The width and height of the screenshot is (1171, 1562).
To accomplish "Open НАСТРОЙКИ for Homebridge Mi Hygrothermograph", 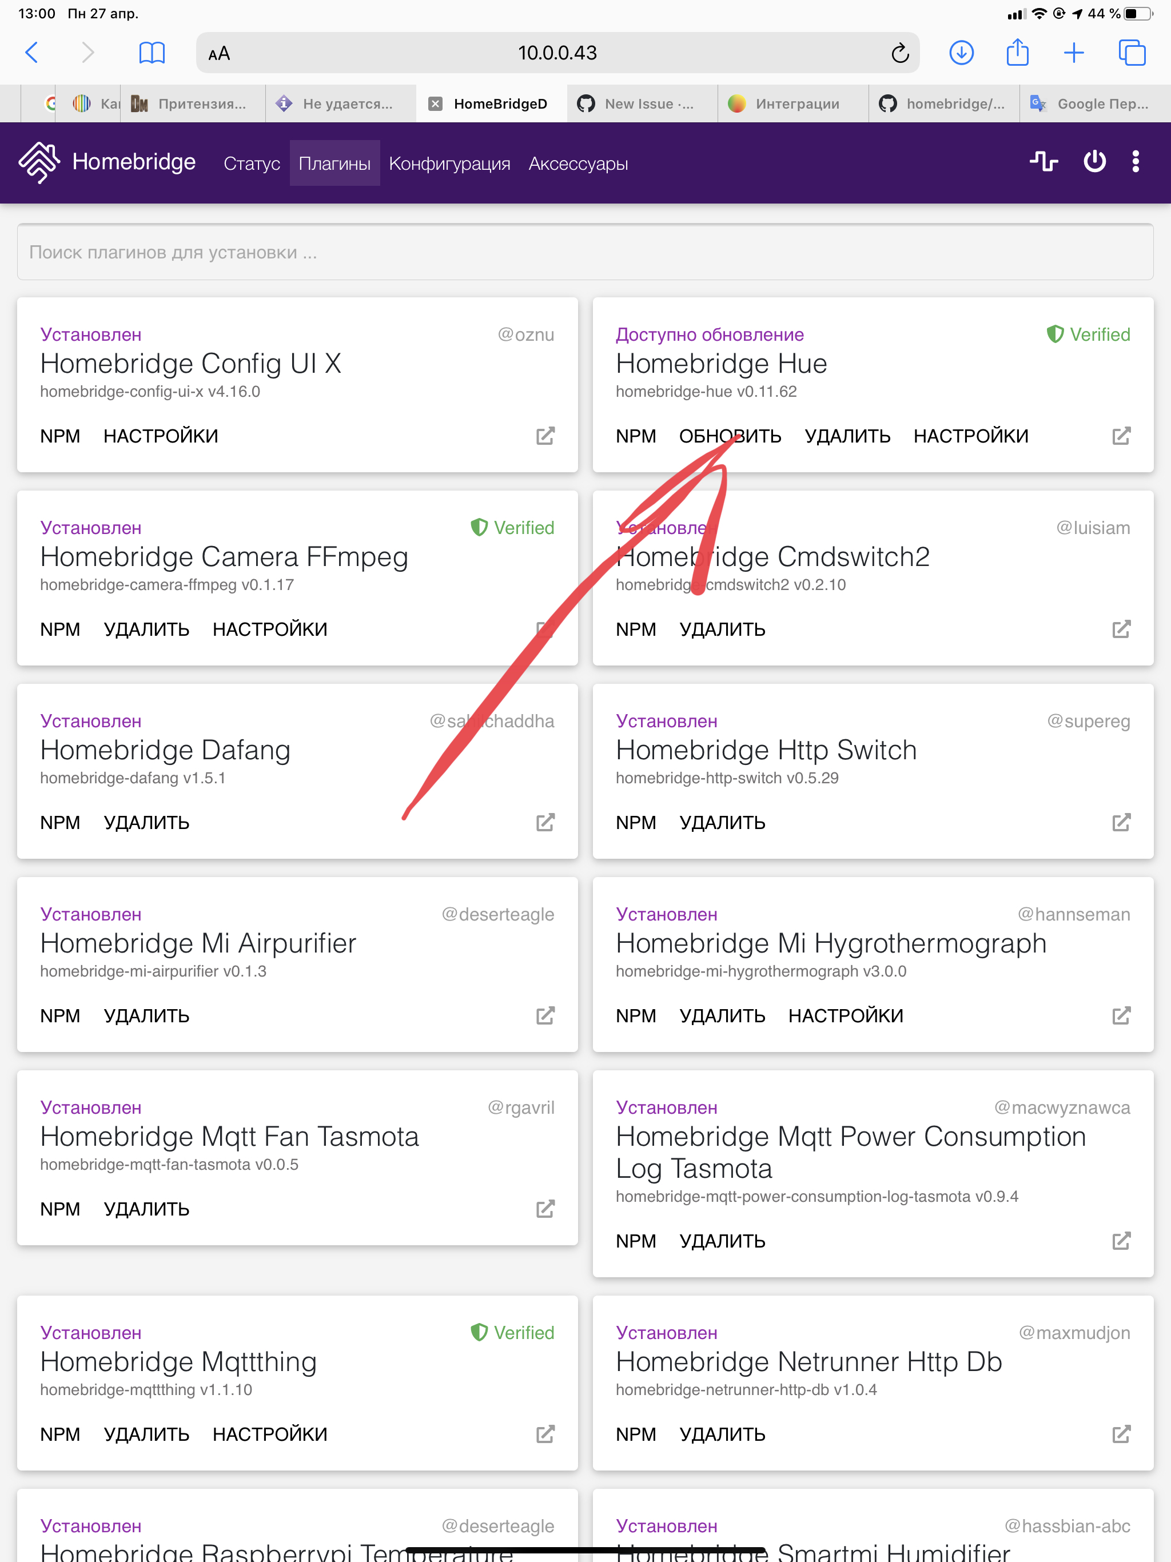I will [x=846, y=1015].
